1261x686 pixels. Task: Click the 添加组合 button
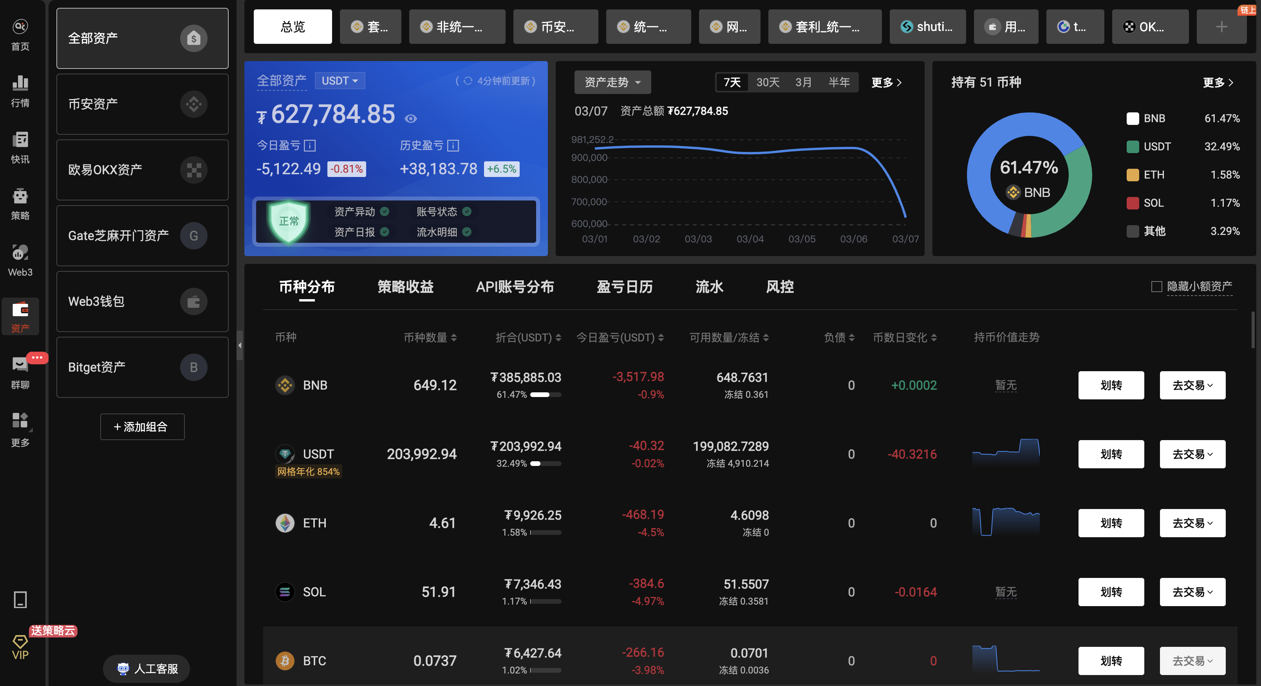(142, 427)
